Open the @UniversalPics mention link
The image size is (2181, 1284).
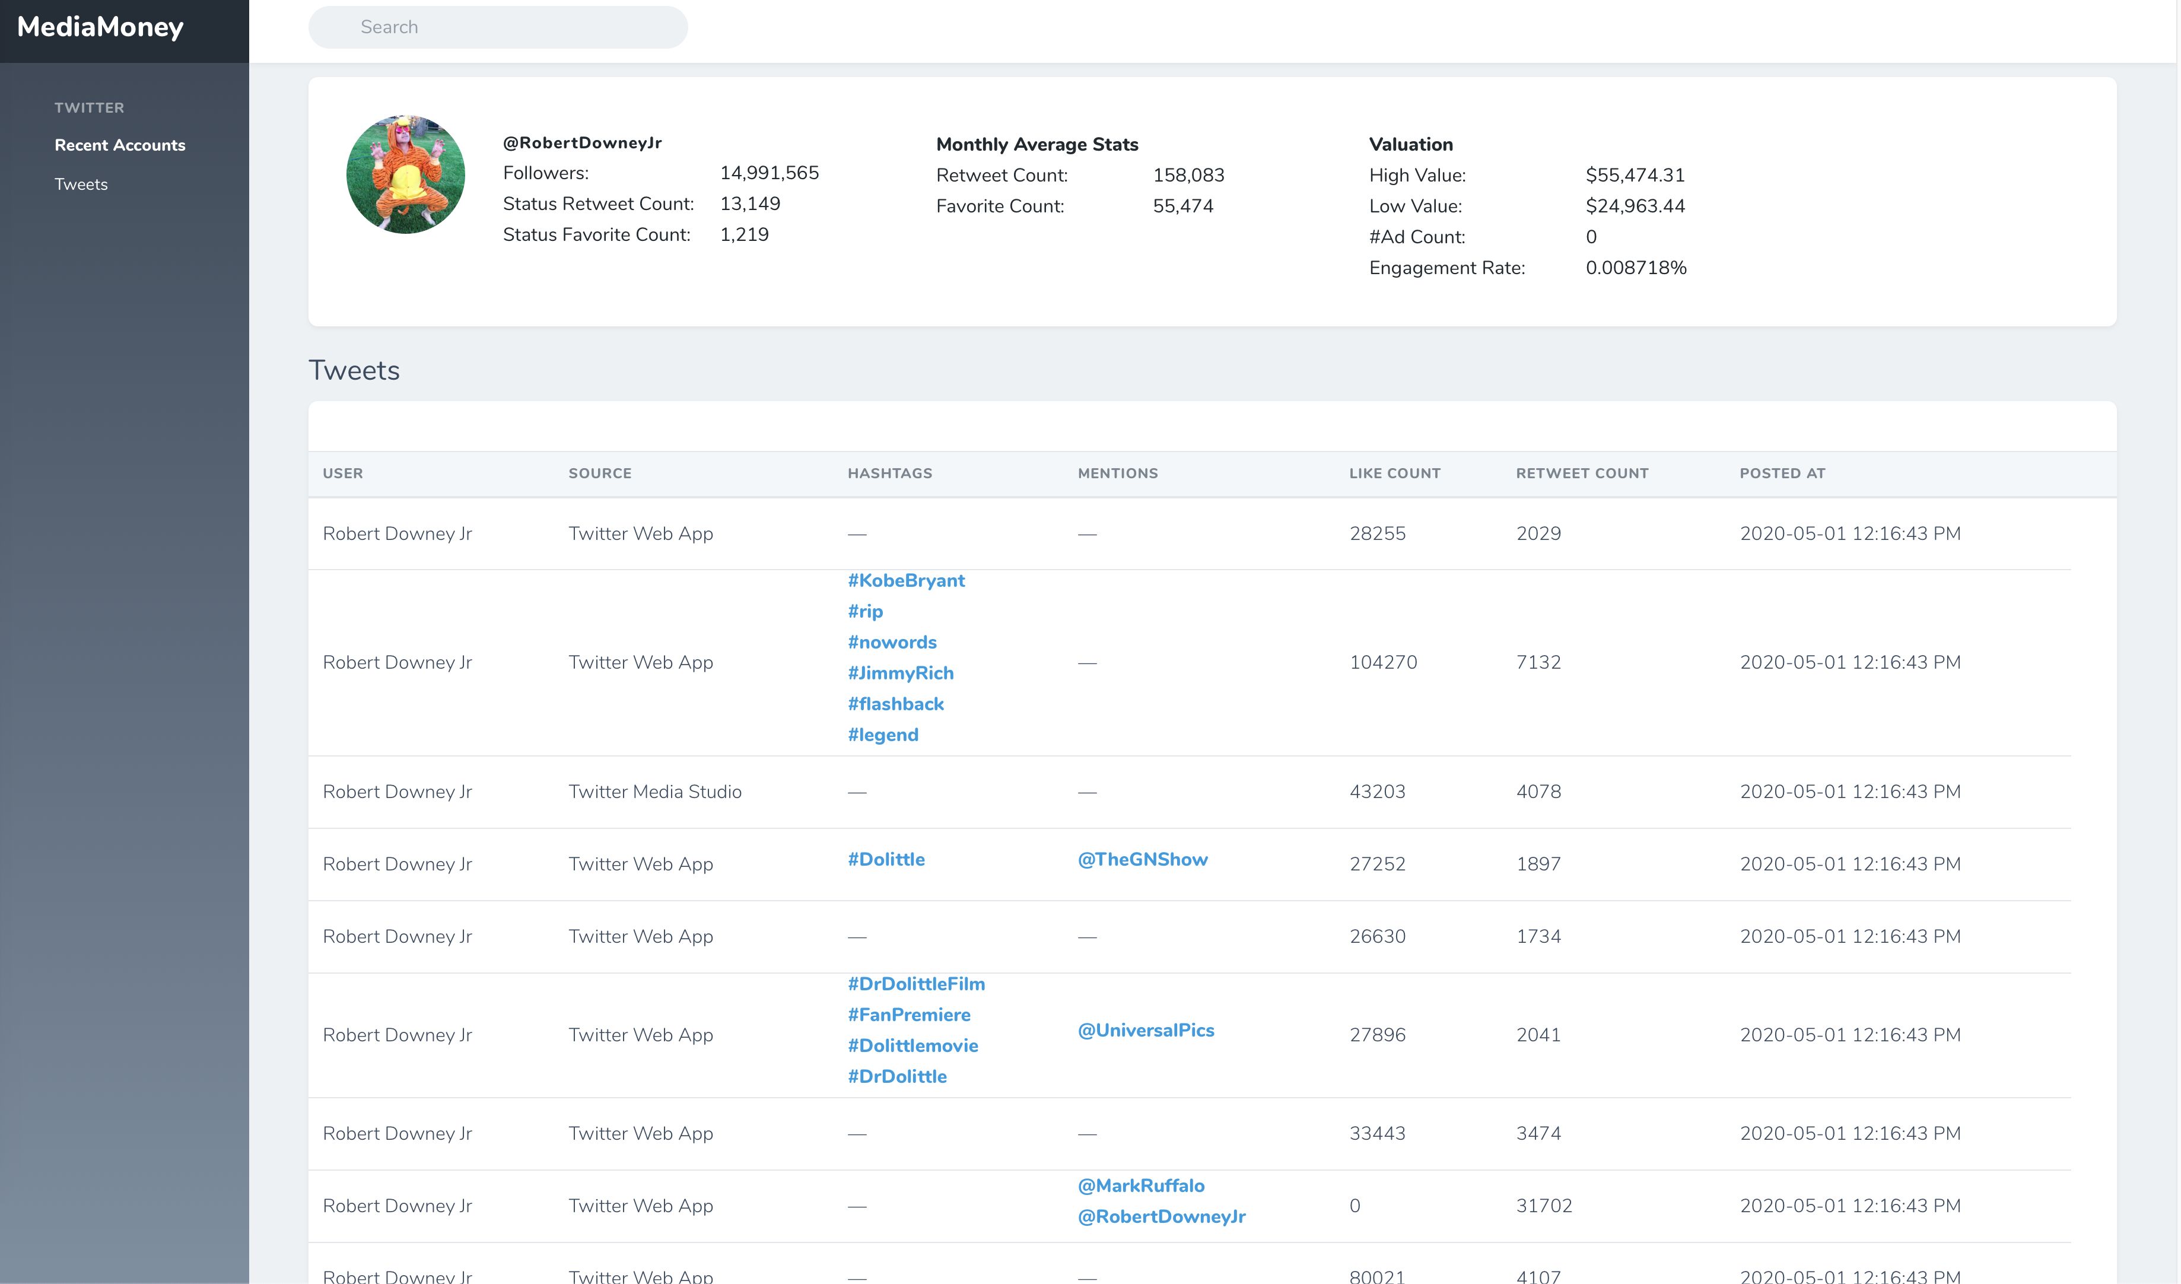tap(1145, 1030)
